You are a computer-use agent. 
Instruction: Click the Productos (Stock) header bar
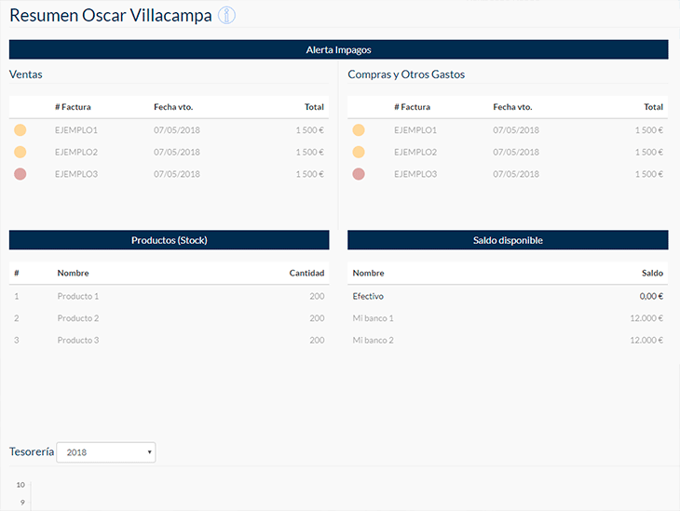170,240
